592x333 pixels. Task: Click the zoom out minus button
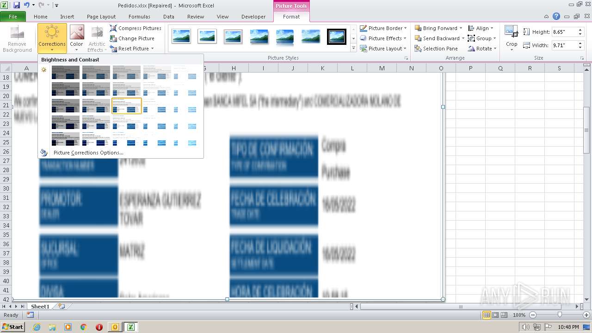pos(533,315)
